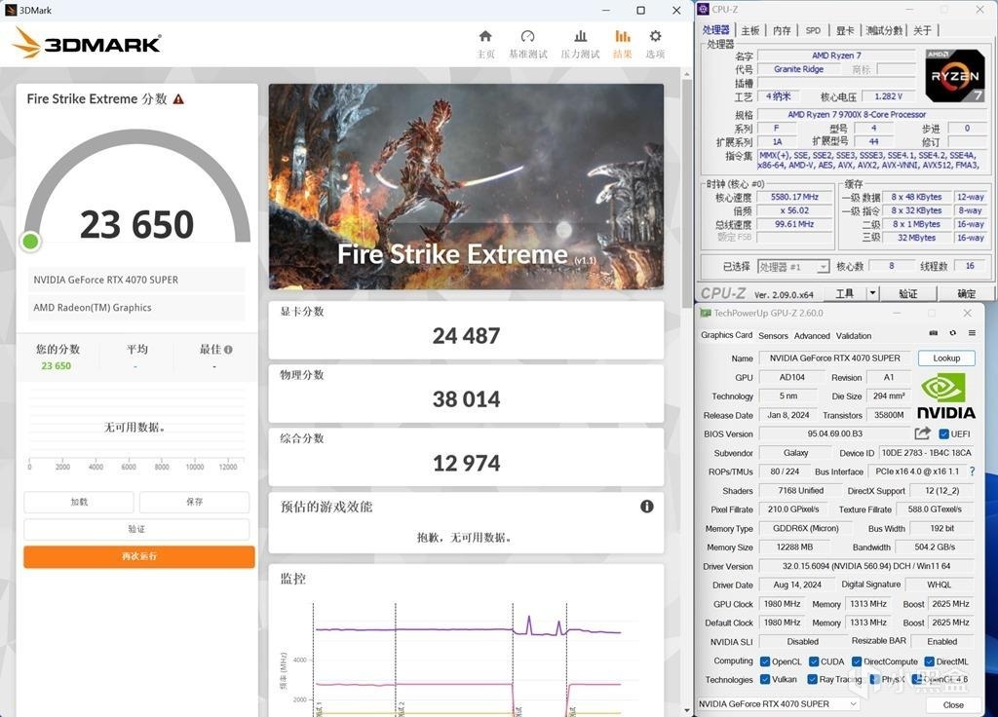Switch to the 内存 tab in CPU-Z

[x=782, y=30]
